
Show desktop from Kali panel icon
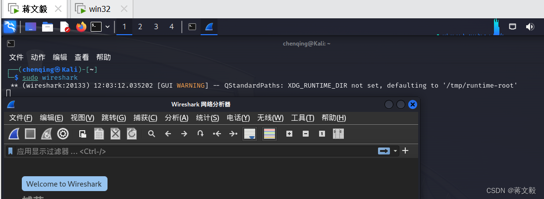(x=31, y=27)
